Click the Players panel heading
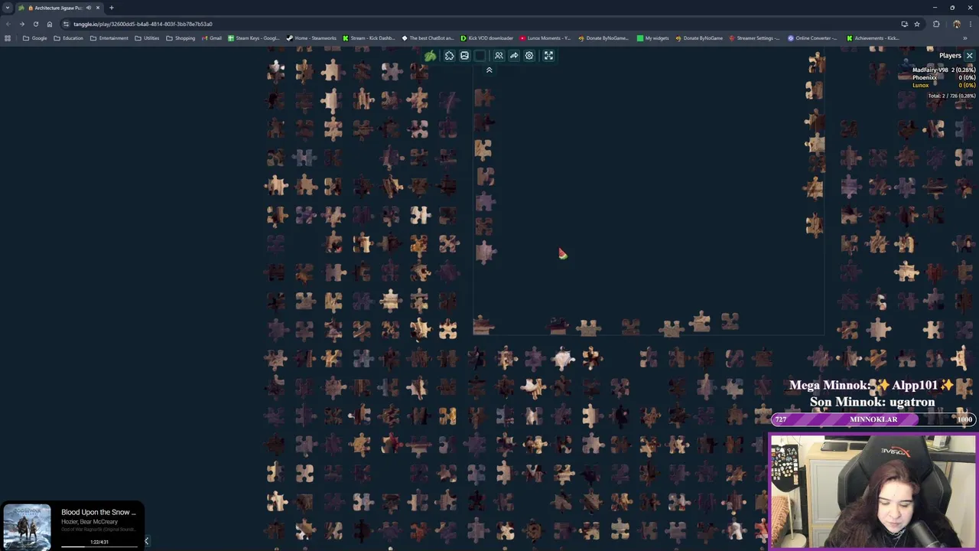 tap(950, 56)
